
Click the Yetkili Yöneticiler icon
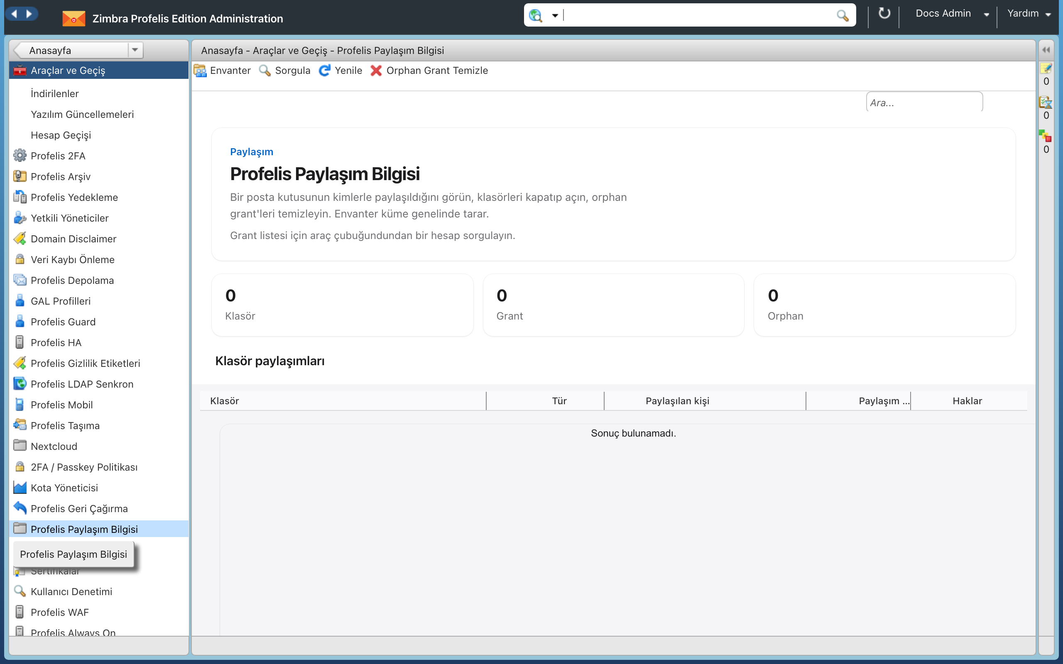coord(20,218)
